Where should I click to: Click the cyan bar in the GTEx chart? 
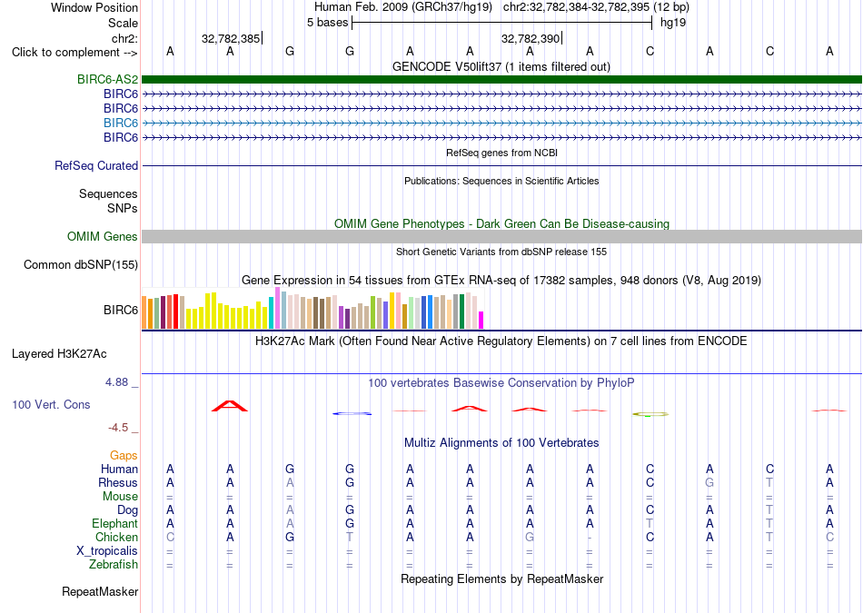tap(271, 312)
